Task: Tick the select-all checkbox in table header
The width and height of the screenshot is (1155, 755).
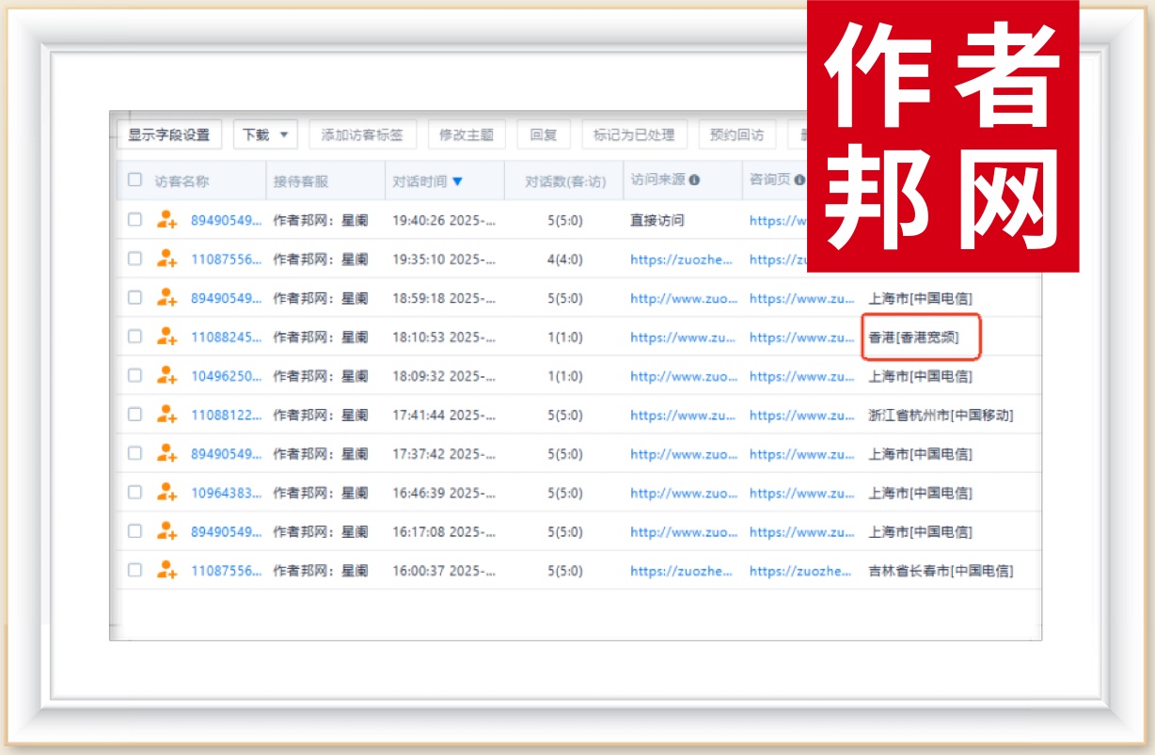Action: [x=134, y=181]
